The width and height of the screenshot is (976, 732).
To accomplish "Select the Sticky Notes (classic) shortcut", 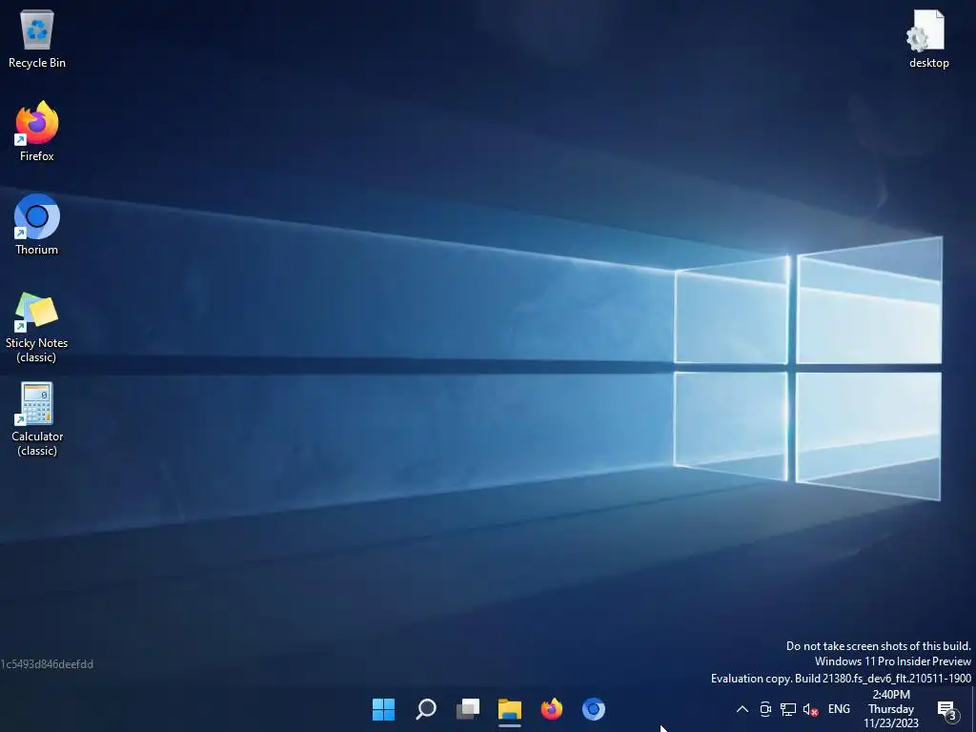I will (37, 326).
